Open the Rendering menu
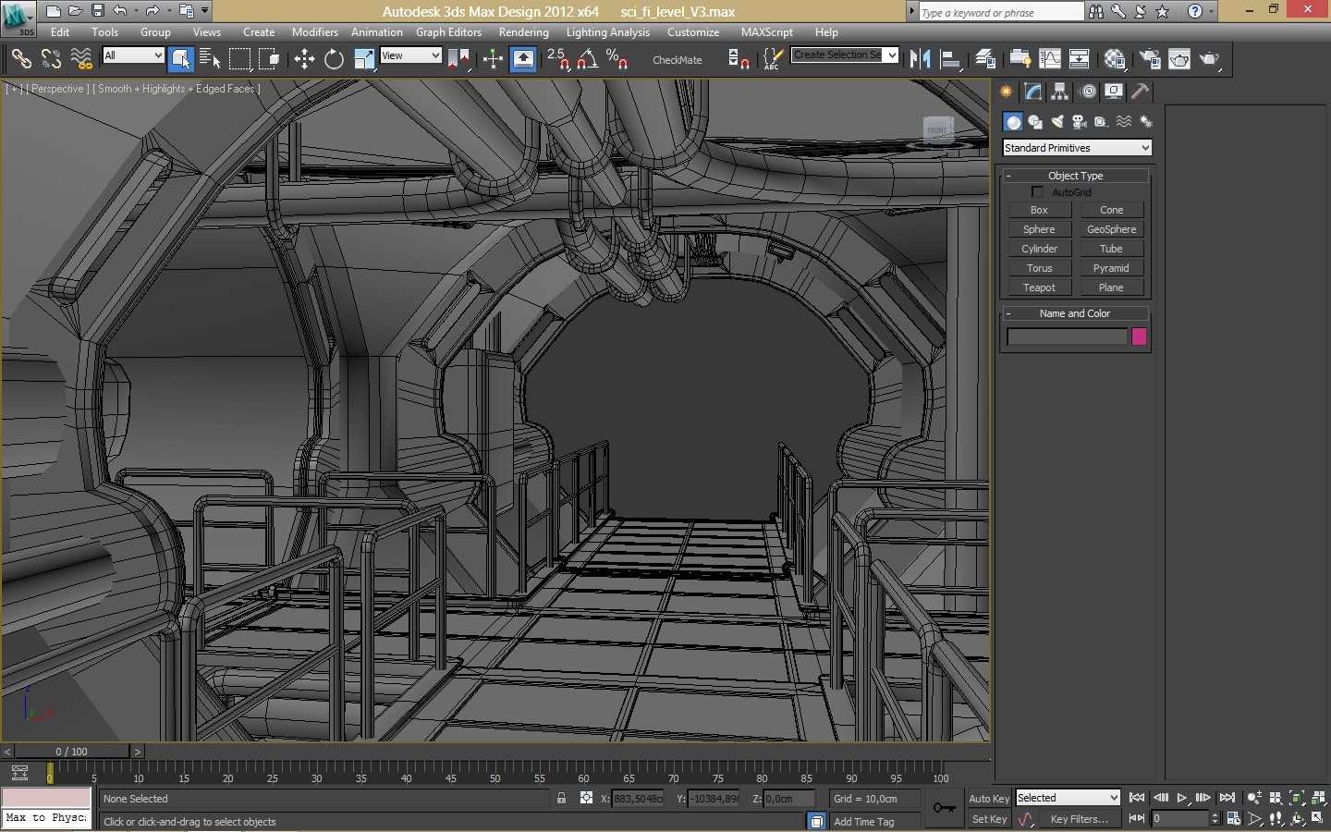 523,32
